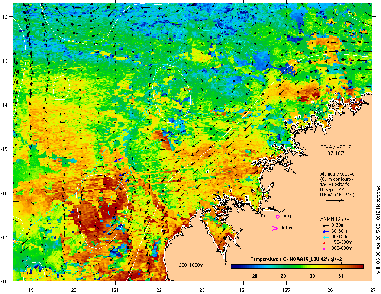Click the cyan 80-150m legend arrow

pyautogui.click(x=326, y=237)
